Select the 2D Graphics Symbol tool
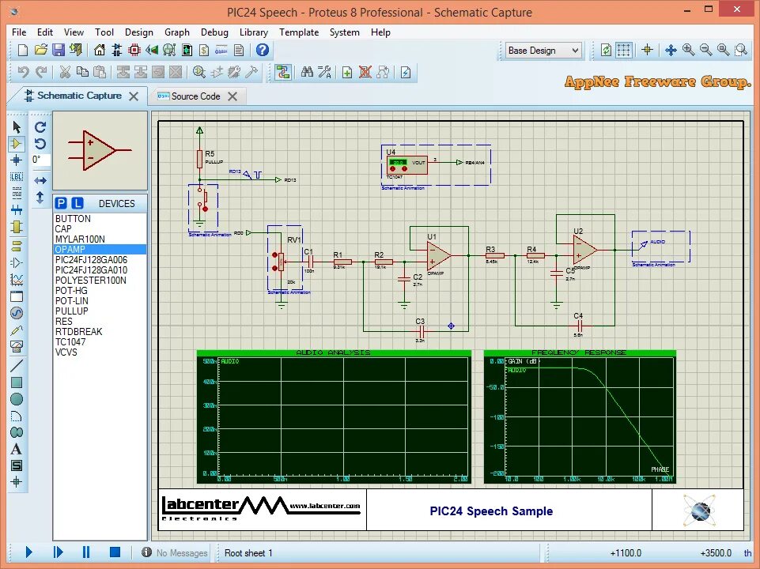 pos(17,465)
